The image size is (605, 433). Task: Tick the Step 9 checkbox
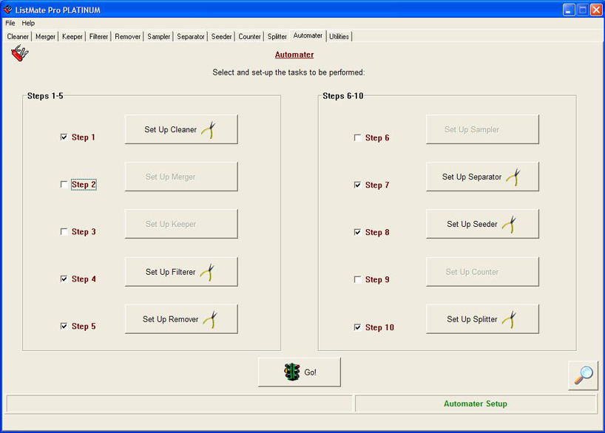click(x=358, y=280)
